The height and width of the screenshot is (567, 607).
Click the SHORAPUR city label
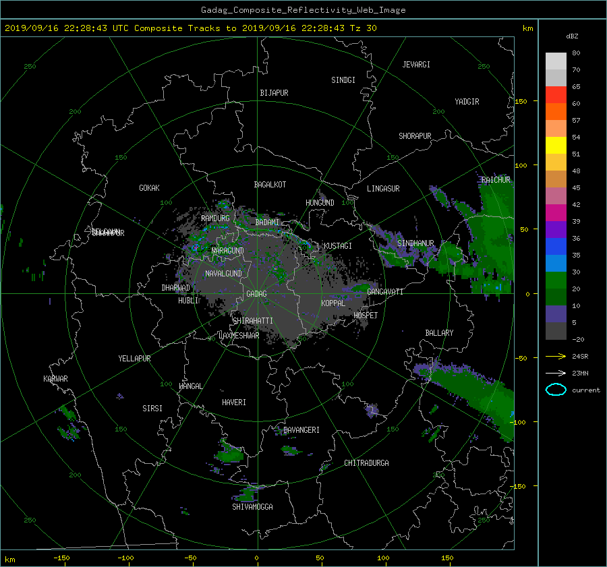click(x=415, y=136)
